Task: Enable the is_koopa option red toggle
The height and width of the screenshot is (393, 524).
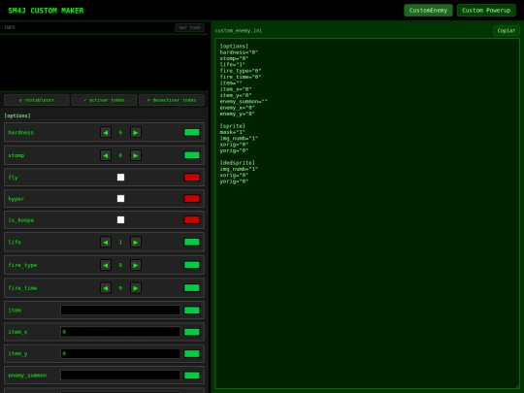Action: (192, 220)
